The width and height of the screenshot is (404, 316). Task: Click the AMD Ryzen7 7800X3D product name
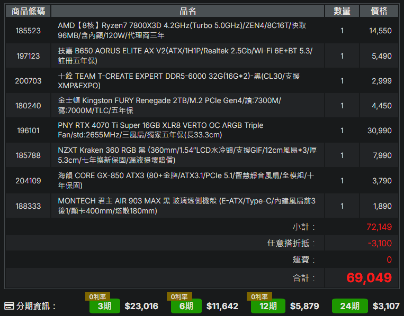pyautogui.click(x=182, y=30)
